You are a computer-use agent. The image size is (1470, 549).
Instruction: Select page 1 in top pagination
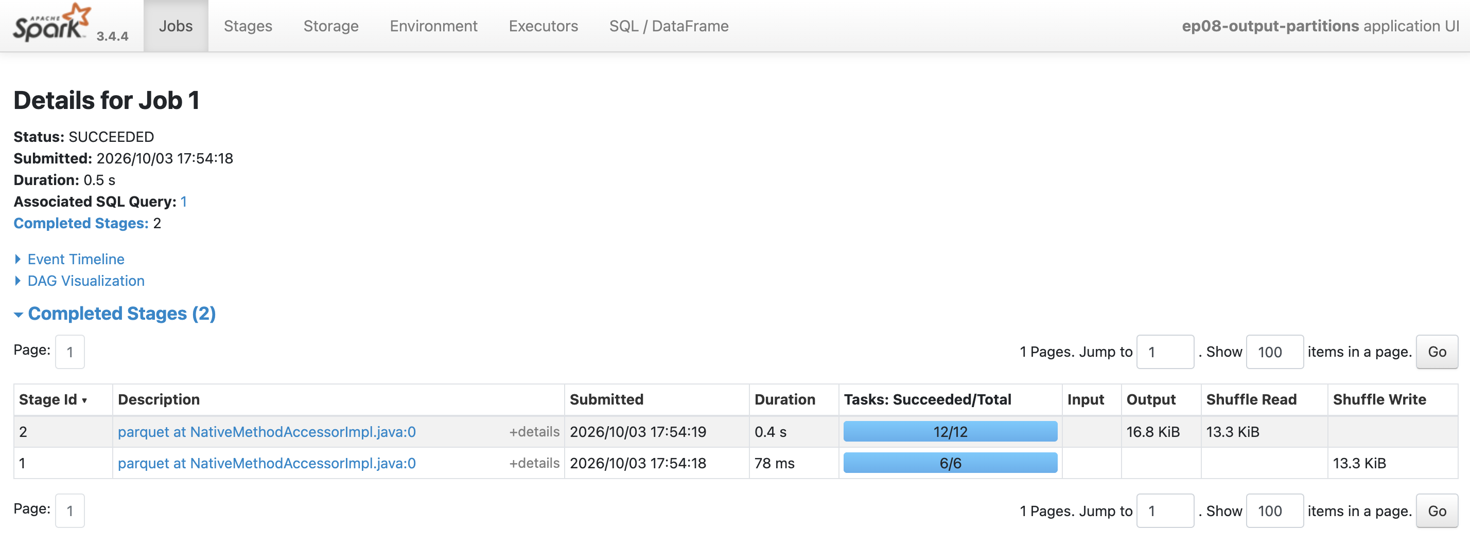coord(69,352)
